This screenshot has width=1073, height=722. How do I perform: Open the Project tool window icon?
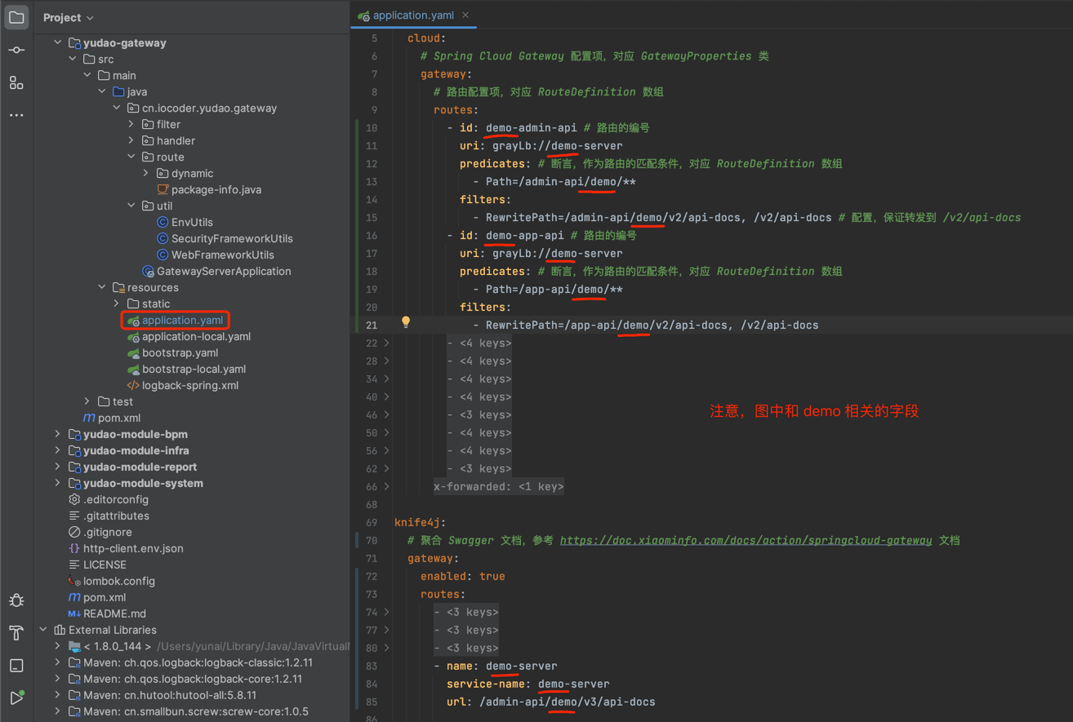click(x=16, y=17)
